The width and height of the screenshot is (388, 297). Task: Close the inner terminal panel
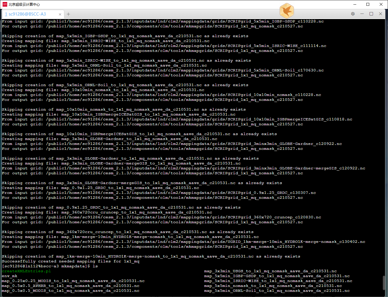(x=380, y=14)
